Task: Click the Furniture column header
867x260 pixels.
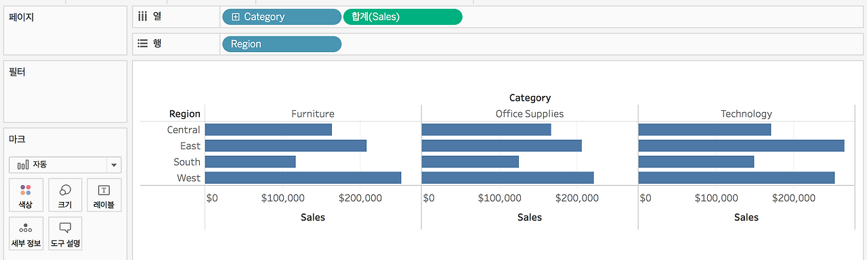Action: point(313,113)
